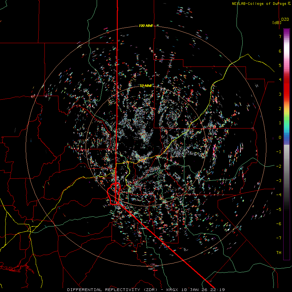Viewport: 292px width, 292px height.
Task: Click the 5 value on the color scale
Action: [280, 65]
